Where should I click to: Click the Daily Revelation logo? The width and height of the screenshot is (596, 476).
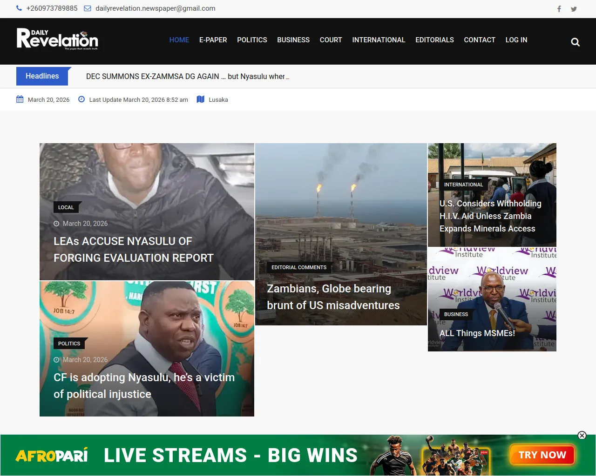pos(57,40)
